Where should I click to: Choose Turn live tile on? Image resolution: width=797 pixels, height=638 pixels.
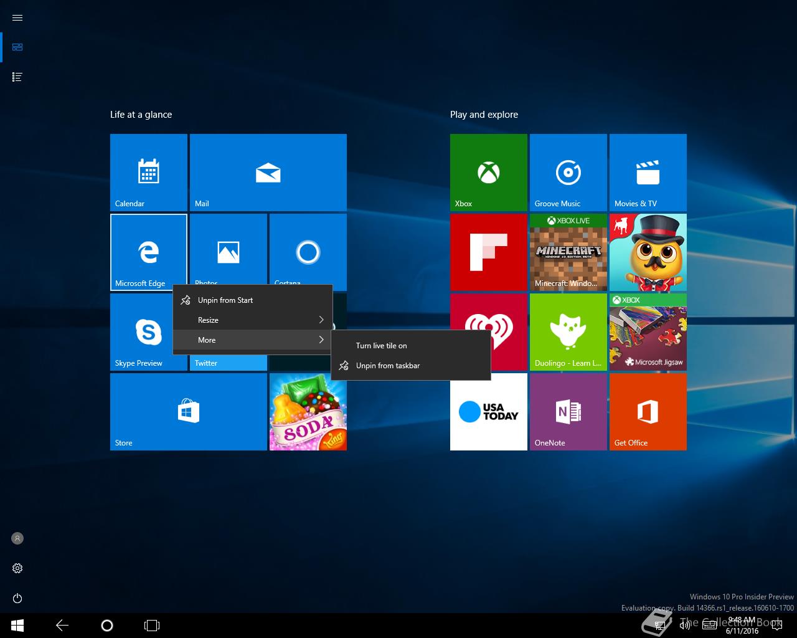[x=411, y=346]
